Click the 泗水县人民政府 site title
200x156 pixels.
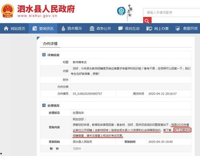[46, 9]
